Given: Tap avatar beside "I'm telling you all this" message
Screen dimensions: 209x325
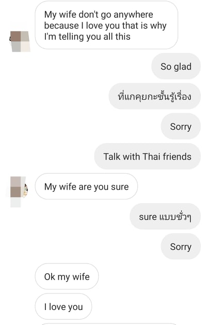Looking at the screenshot, I should pos(20,41).
